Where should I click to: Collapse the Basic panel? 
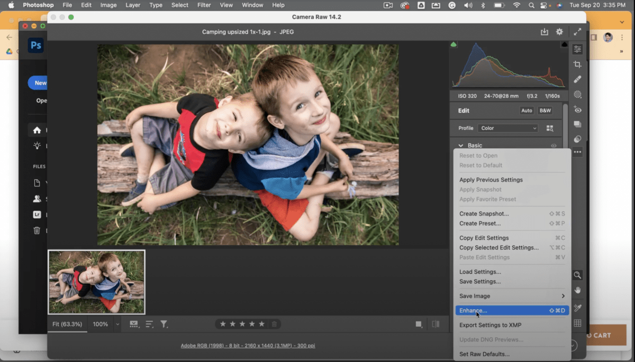tap(461, 145)
